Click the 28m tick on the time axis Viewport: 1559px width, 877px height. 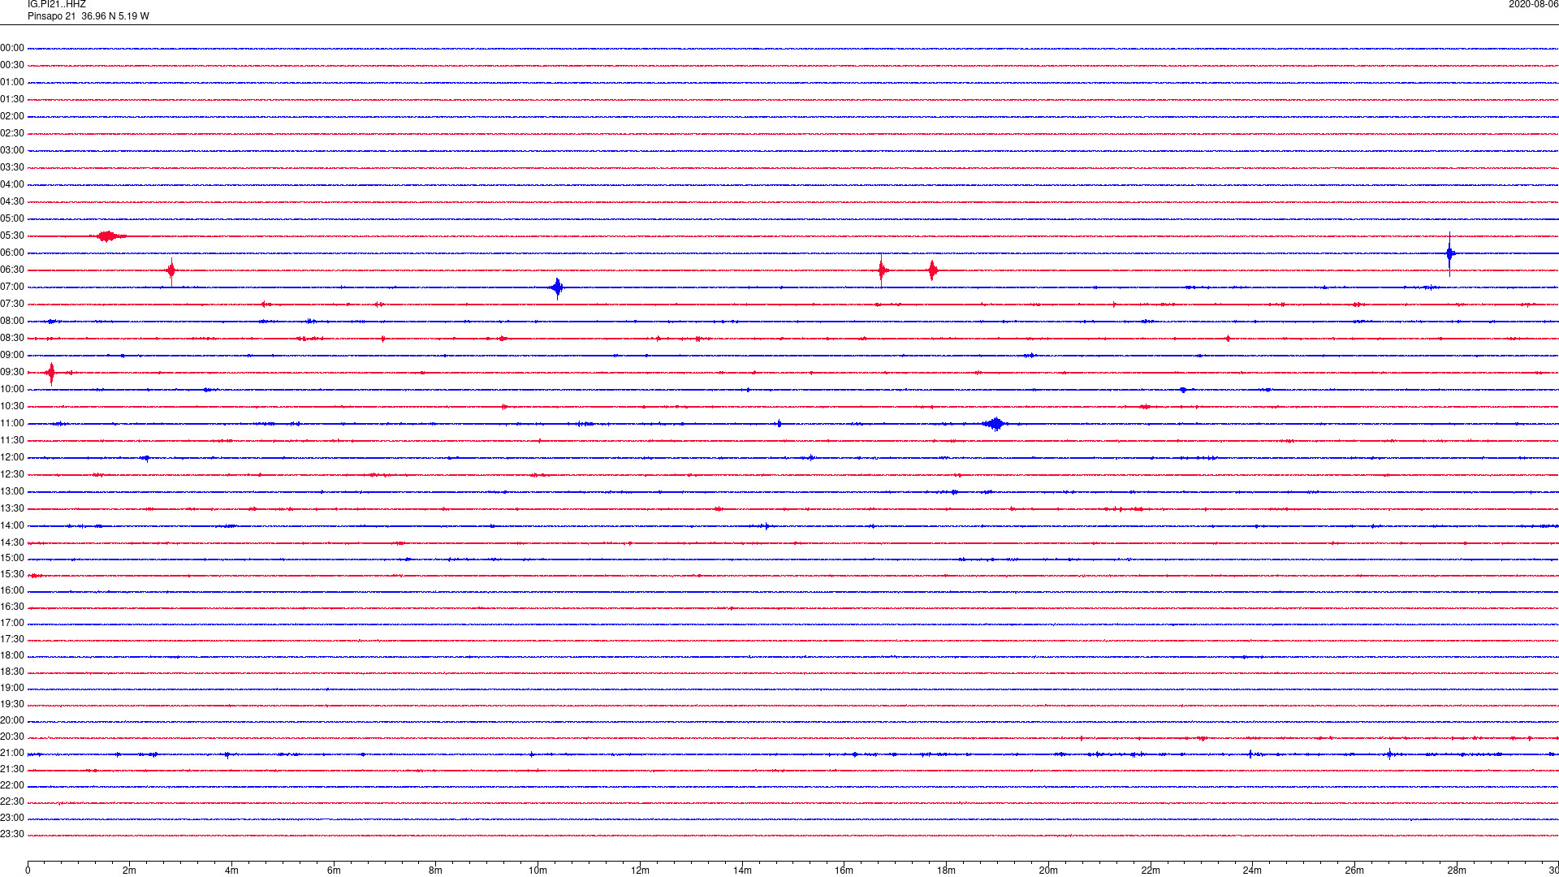coord(1457,871)
